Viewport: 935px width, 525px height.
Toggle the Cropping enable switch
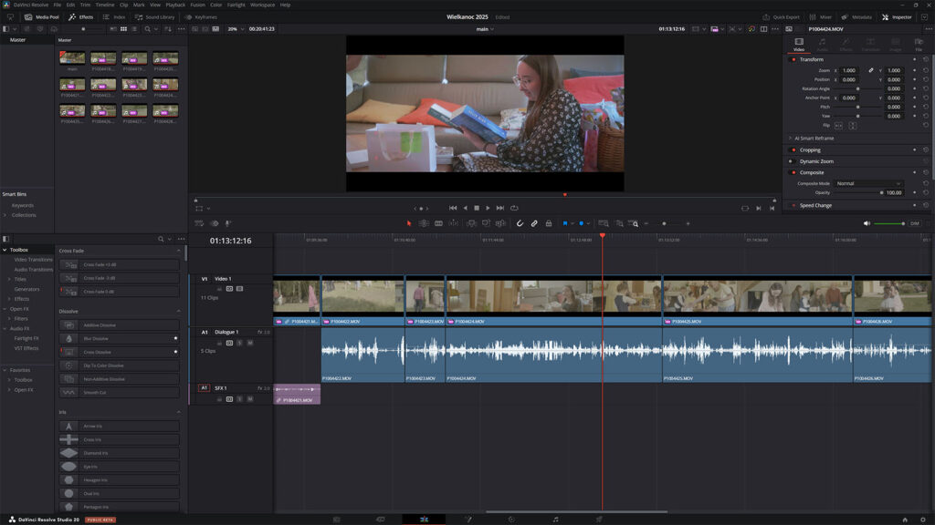(793, 150)
